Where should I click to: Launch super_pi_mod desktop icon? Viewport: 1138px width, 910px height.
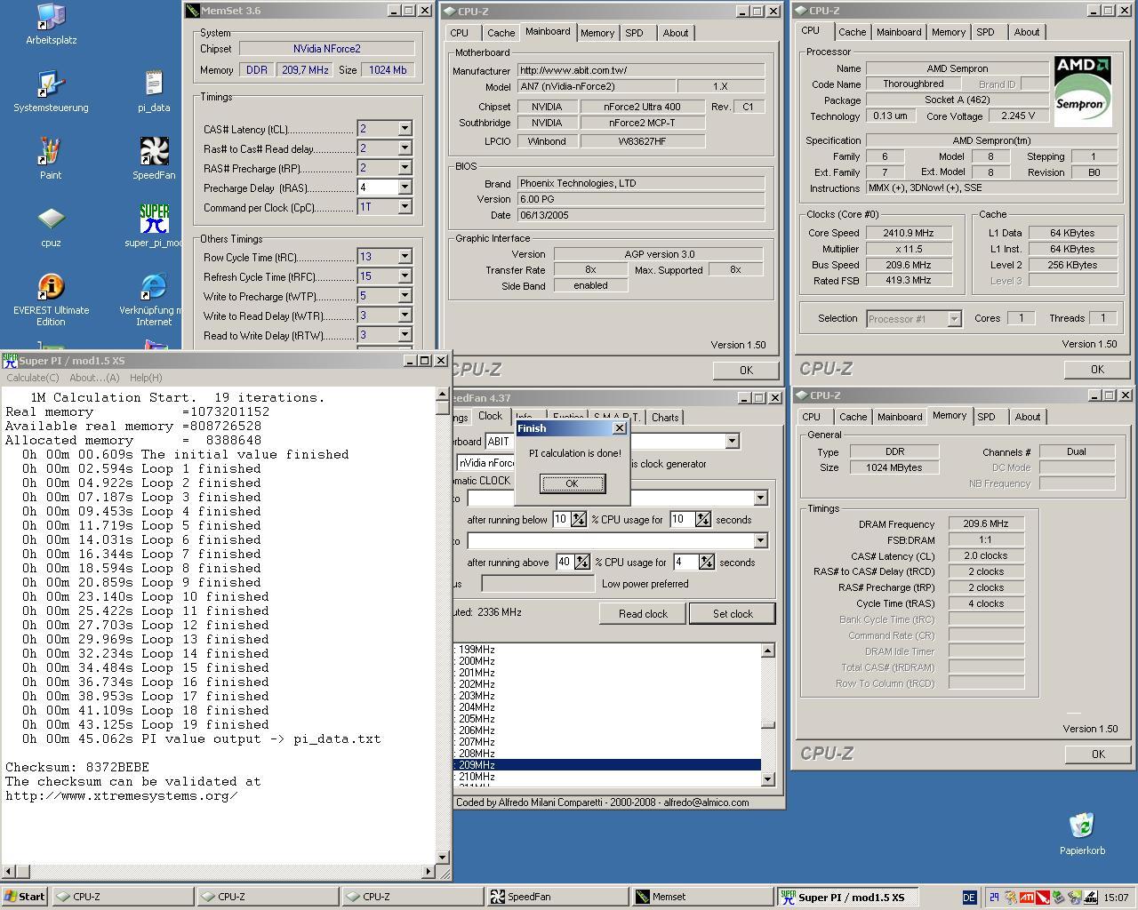coord(154,220)
